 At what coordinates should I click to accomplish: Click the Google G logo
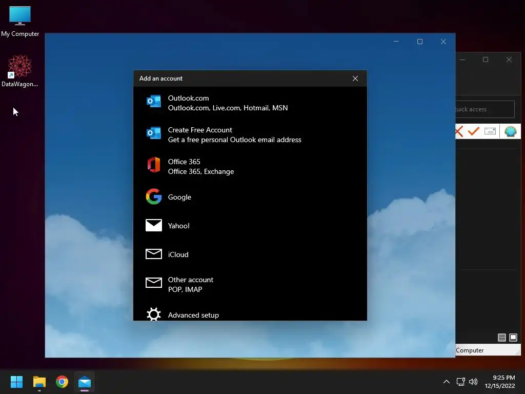(154, 196)
